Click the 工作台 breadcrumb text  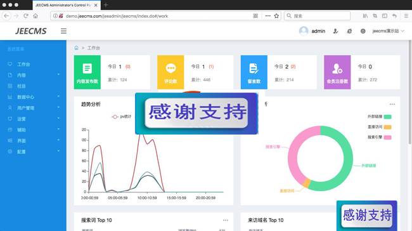[94, 48]
